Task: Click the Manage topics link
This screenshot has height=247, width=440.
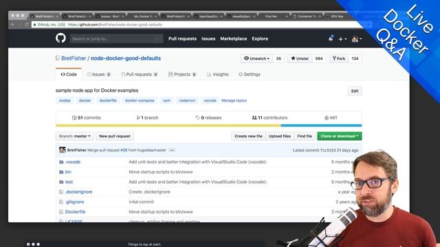Action: coord(234,101)
